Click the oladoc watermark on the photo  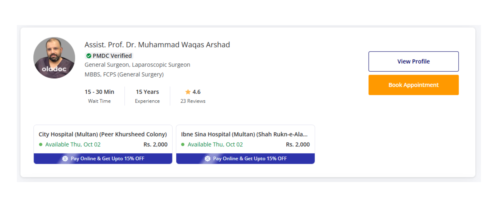(54, 69)
